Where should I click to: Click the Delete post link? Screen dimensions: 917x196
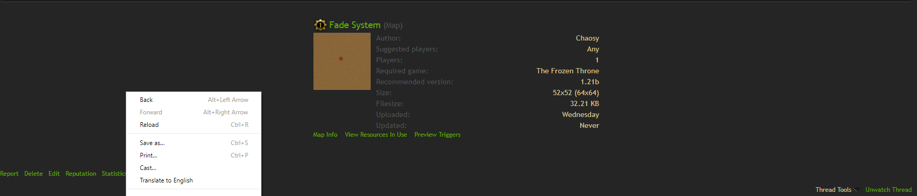coord(33,174)
